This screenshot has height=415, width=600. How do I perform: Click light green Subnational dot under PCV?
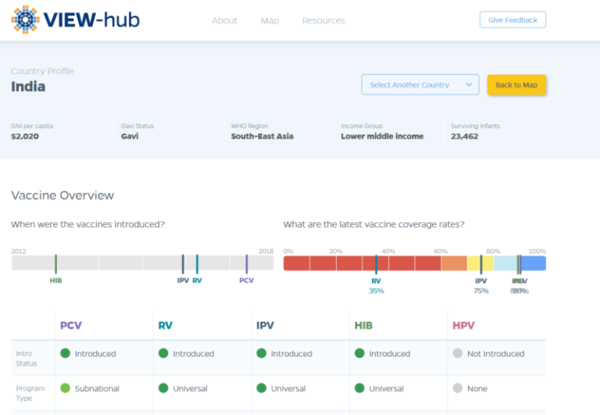point(66,388)
